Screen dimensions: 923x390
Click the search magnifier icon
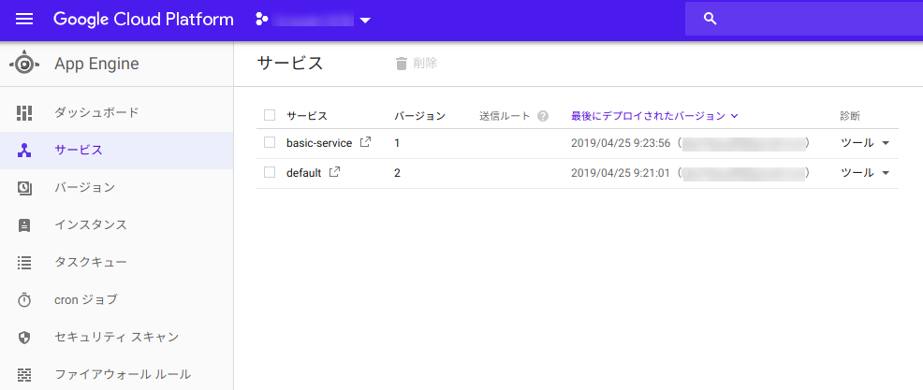click(711, 19)
